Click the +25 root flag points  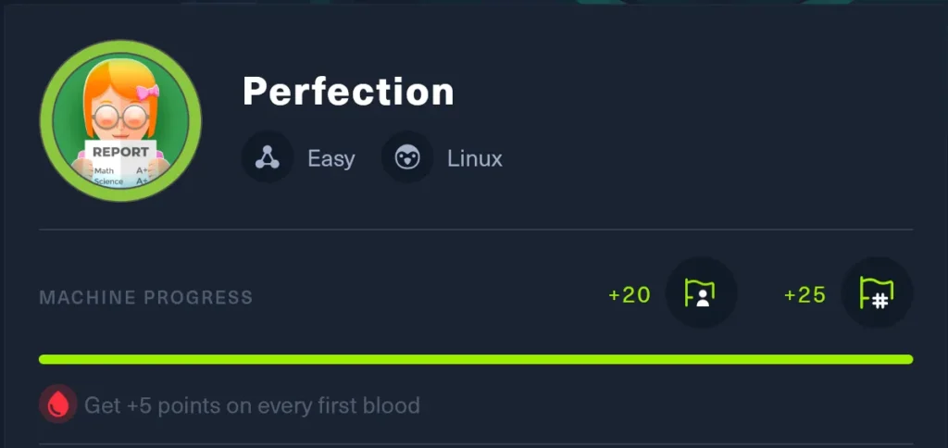coord(805,295)
